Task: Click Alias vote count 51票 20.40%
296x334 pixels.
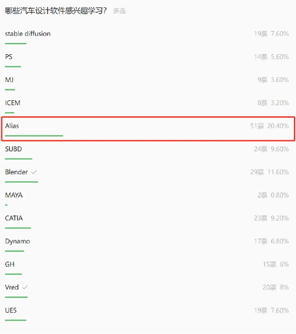Action: point(269,126)
